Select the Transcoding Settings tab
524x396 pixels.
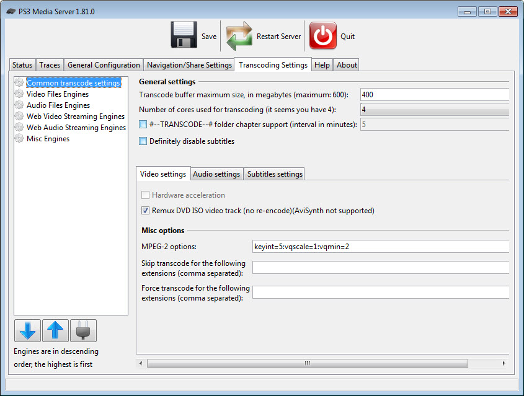coord(273,65)
